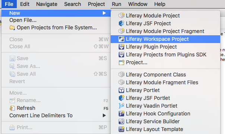The width and height of the screenshot is (225, 134).
Task: Click the floppy disk Save icon
Action: (12, 58)
